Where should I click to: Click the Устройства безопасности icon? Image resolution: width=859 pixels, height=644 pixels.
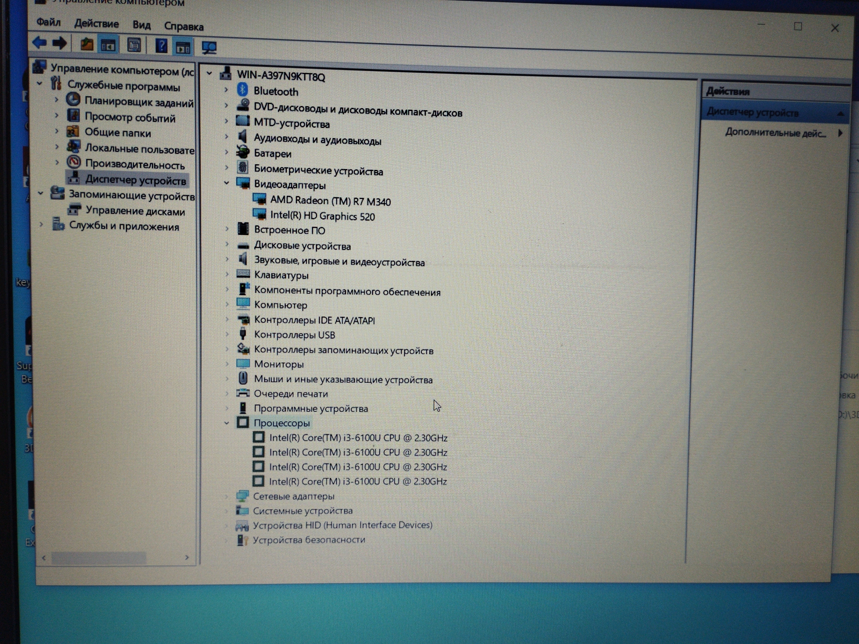[x=242, y=540]
